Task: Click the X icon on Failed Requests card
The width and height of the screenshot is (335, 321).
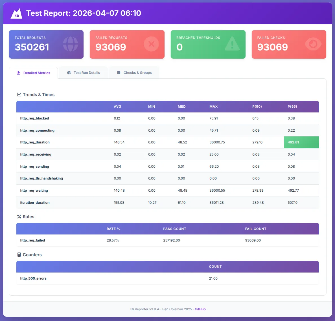Action: [x=151, y=44]
